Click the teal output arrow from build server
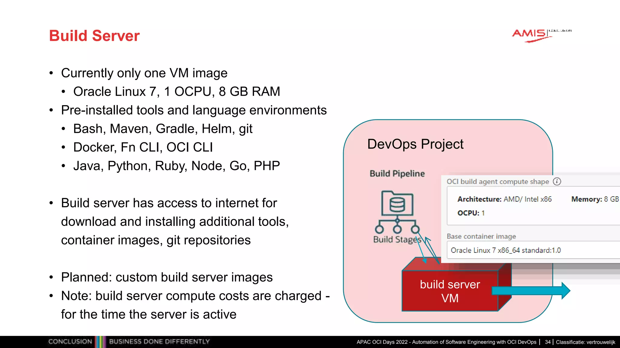This screenshot has width=620, height=348. (531, 291)
